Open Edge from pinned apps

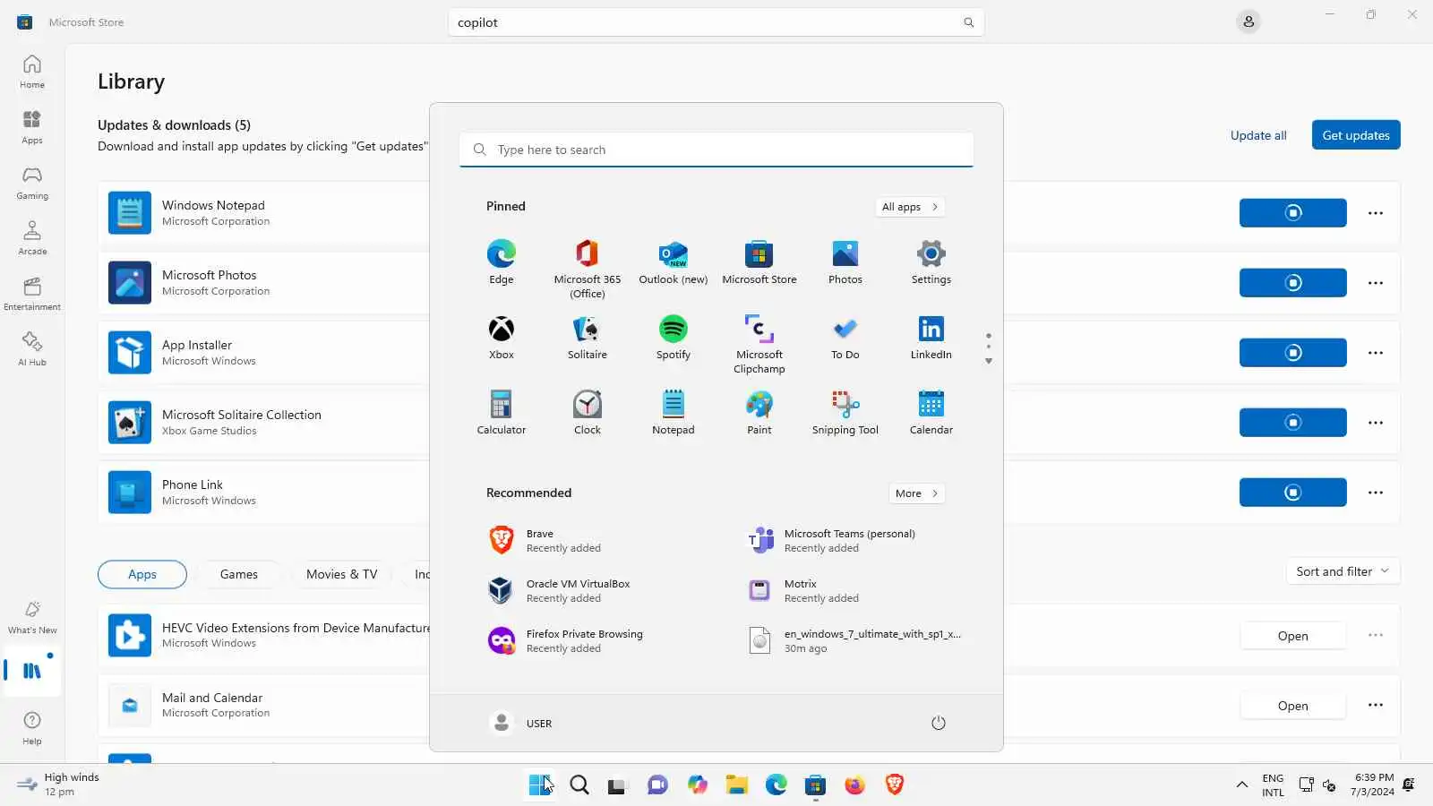click(502, 262)
